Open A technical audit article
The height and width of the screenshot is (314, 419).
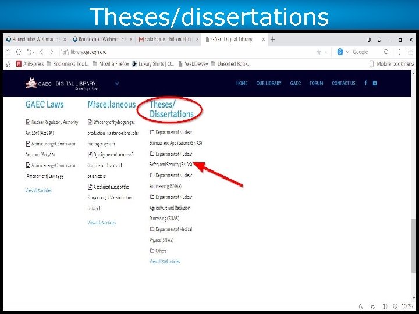(x=110, y=198)
